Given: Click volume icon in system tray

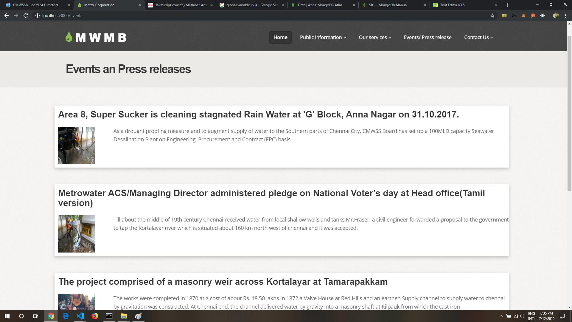Looking at the screenshot, I should [523, 316].
